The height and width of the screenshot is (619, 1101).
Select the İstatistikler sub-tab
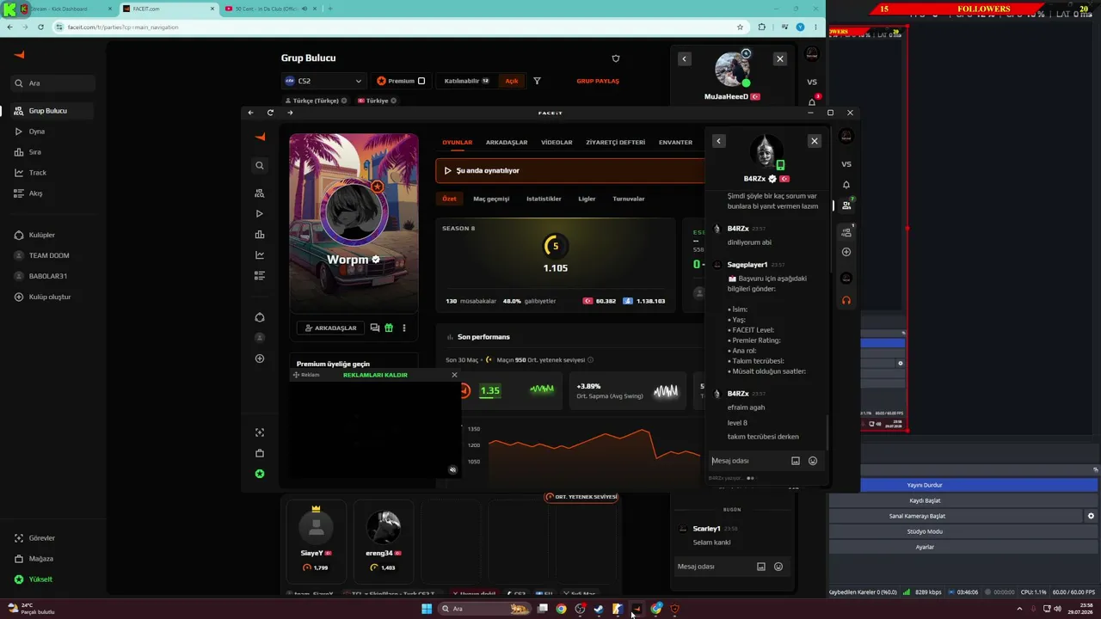pyautogui.click(x=544, y=199)
